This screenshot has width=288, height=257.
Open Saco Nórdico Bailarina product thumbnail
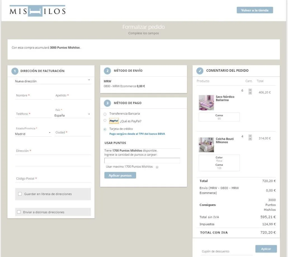coord(206,103)
